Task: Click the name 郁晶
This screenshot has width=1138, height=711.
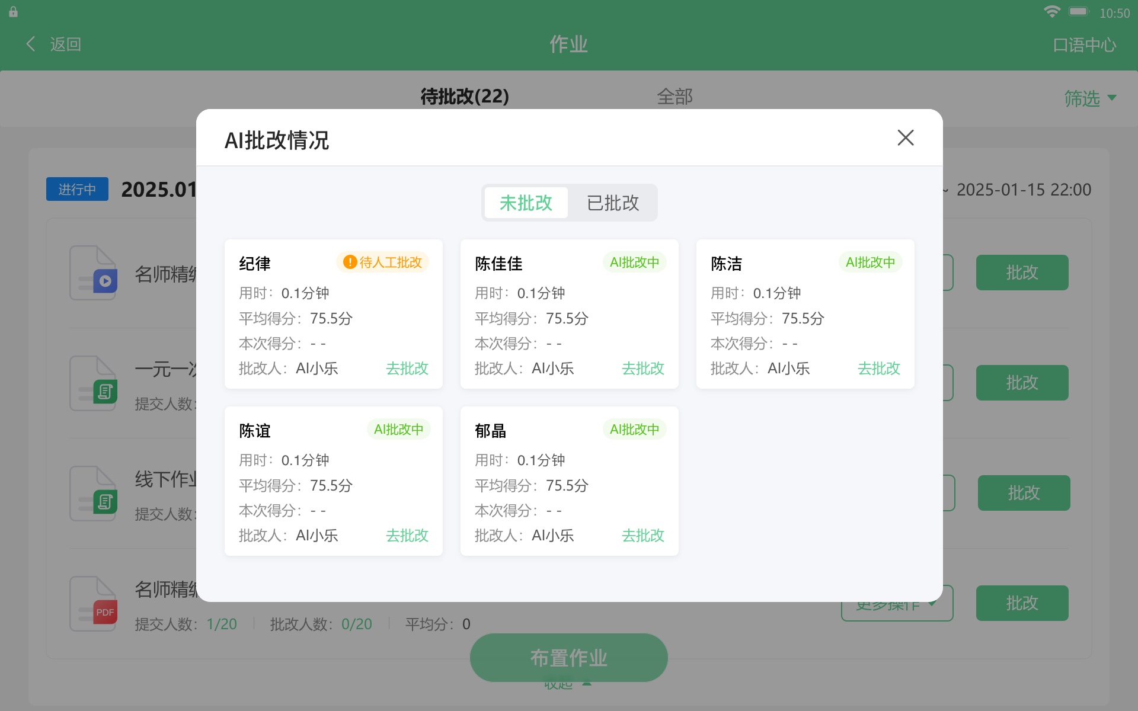Action: click(x=490, y=431)
